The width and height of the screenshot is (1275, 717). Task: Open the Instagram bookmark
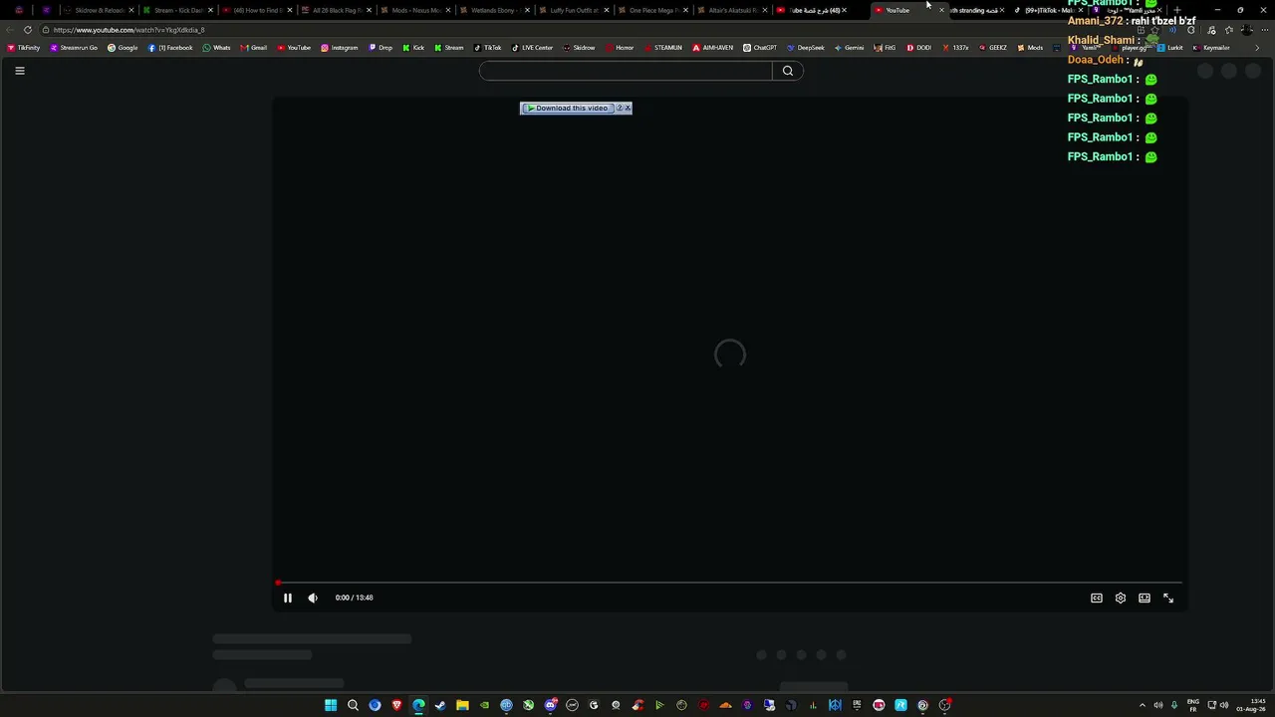(339, 48)
